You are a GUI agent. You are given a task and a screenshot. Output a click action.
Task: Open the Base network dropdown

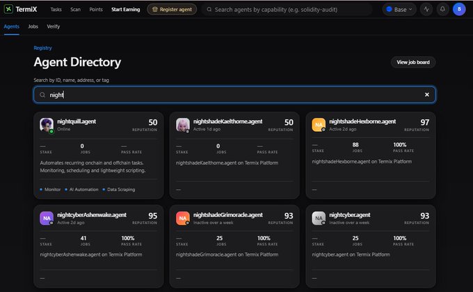click(399, 9)
